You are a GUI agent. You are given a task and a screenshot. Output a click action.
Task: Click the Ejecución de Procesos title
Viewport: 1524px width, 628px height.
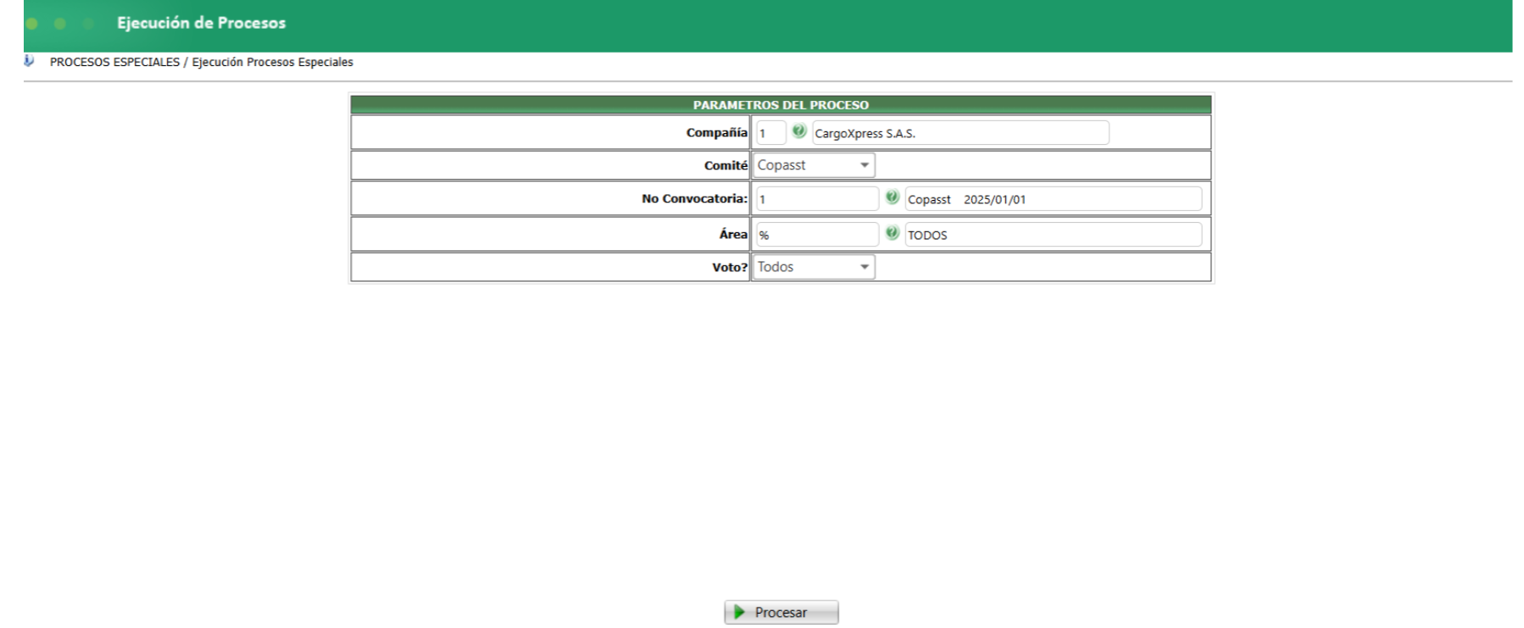coord(202,23)
